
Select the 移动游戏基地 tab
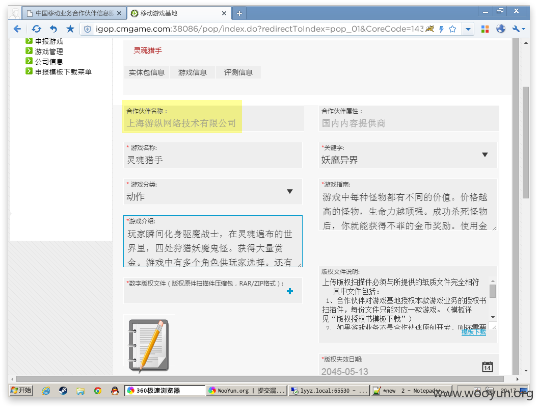coord(178,13)
